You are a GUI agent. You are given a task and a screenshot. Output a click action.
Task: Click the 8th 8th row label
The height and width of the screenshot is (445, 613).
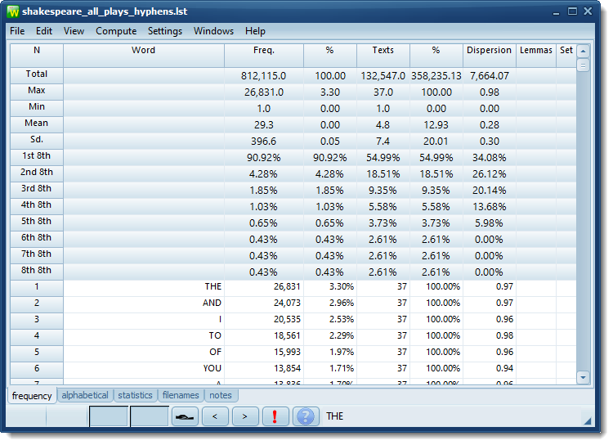pyautogui.click(x=37, y=272)
